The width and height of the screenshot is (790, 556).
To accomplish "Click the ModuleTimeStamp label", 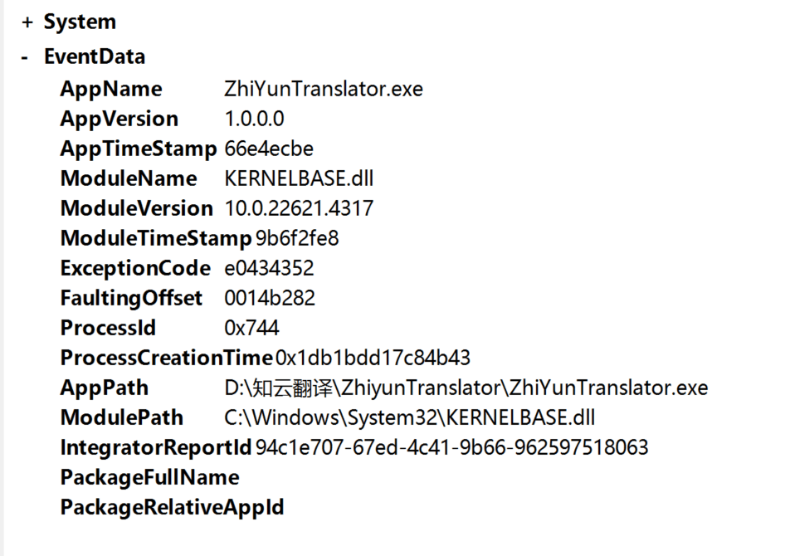I will pyautogui.click(x=156, y=238).
